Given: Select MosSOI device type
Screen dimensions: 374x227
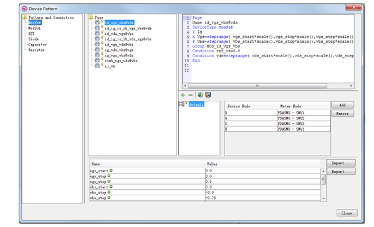Looking at the screenshot, I should (34, 28).
